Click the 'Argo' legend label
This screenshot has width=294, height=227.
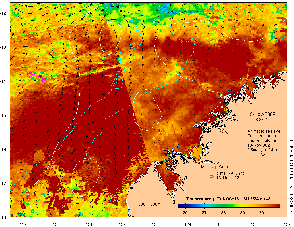[223, 167]
